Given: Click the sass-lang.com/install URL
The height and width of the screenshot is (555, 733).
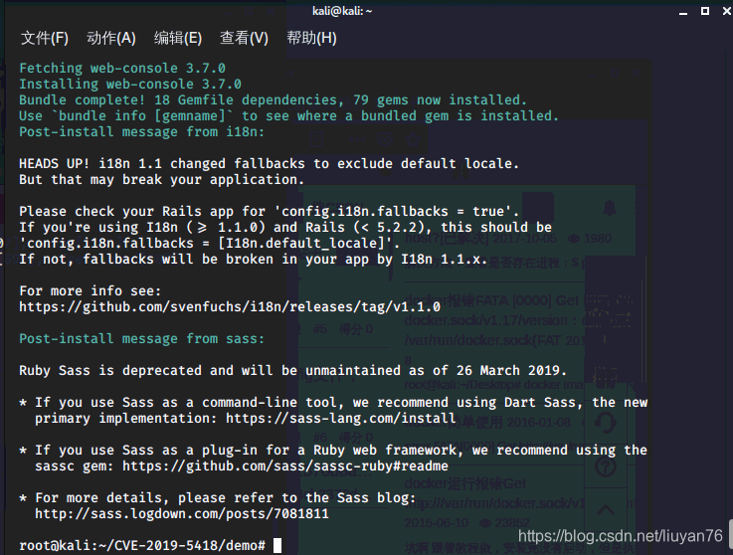Looking at the screenshot, I should 341,418.
